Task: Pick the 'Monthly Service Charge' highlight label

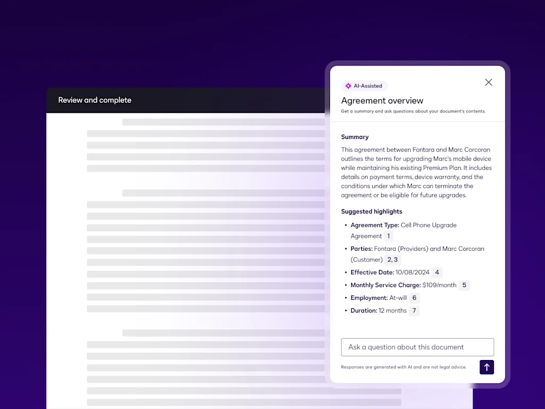Action: tap(385, 285)
